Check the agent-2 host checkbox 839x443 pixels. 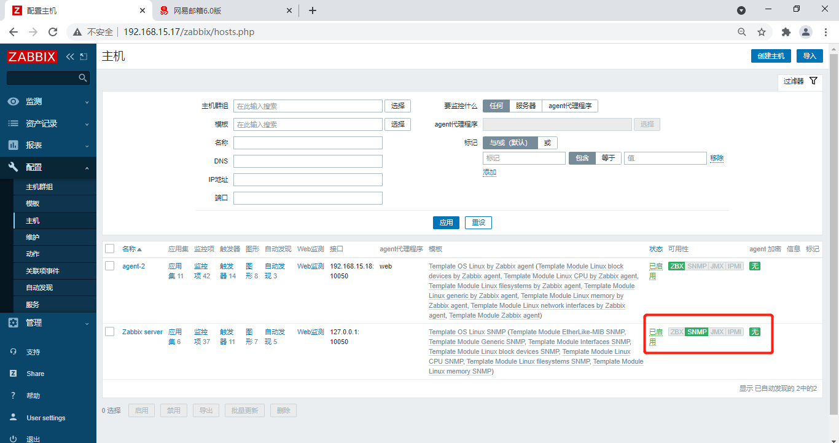pyautogui.click(x=110, y=266)
